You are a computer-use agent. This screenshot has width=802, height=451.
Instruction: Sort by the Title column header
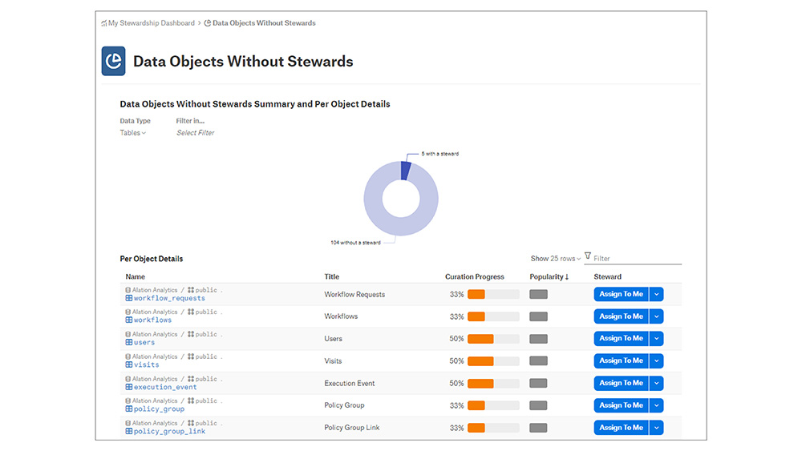[x=331, y=277]
